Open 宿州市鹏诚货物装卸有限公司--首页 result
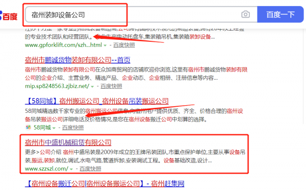Viewport: 306px width, 190px height. [78, 60]
